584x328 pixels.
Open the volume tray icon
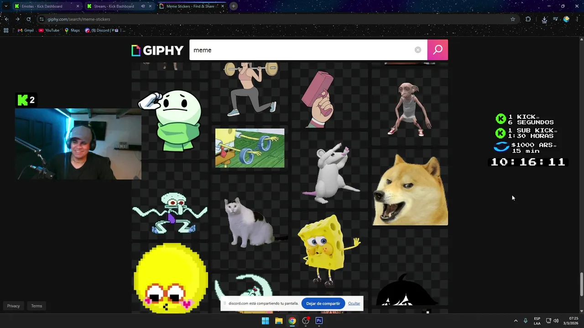click(556, 321)
